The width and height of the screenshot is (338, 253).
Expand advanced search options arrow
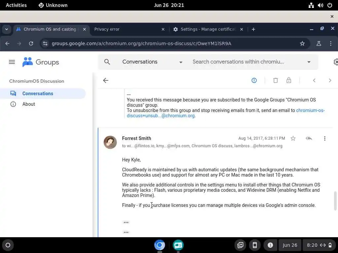(x=309, y=62)
